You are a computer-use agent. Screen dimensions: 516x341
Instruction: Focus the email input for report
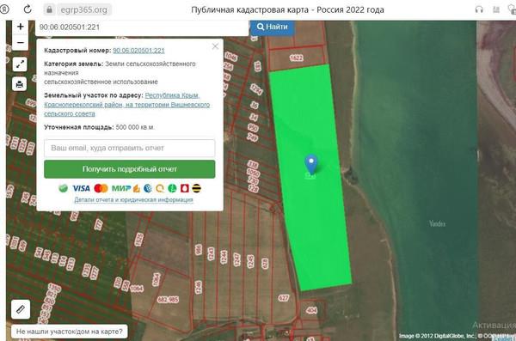(x=130, y=148)
